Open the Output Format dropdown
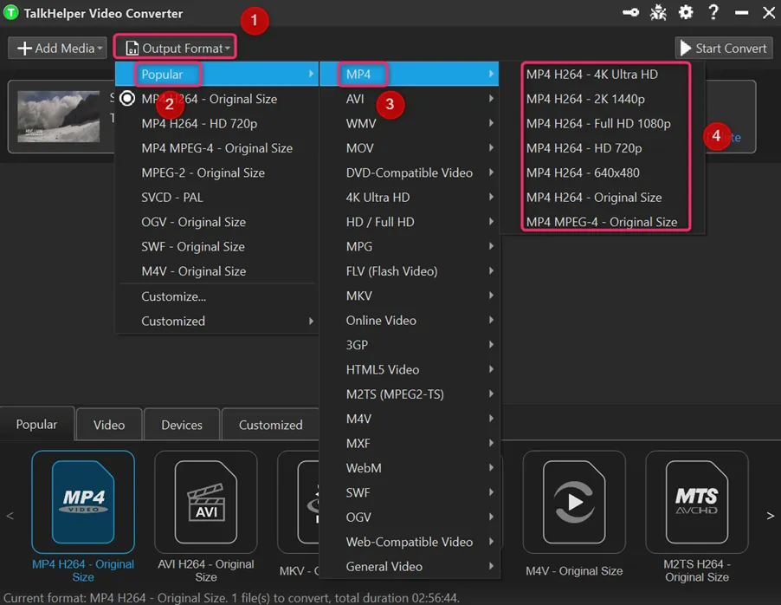Viewport: 781px width, 605px height. (175, 48)
